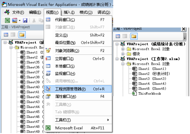This screenshot has width=190, height=134.
Task: Click View Code icon in right project panel
Action: point(118,36)
